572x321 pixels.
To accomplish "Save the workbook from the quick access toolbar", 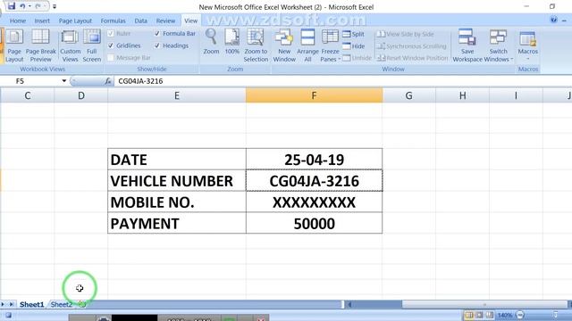I will pyautogui.click(x=12, y=6).
